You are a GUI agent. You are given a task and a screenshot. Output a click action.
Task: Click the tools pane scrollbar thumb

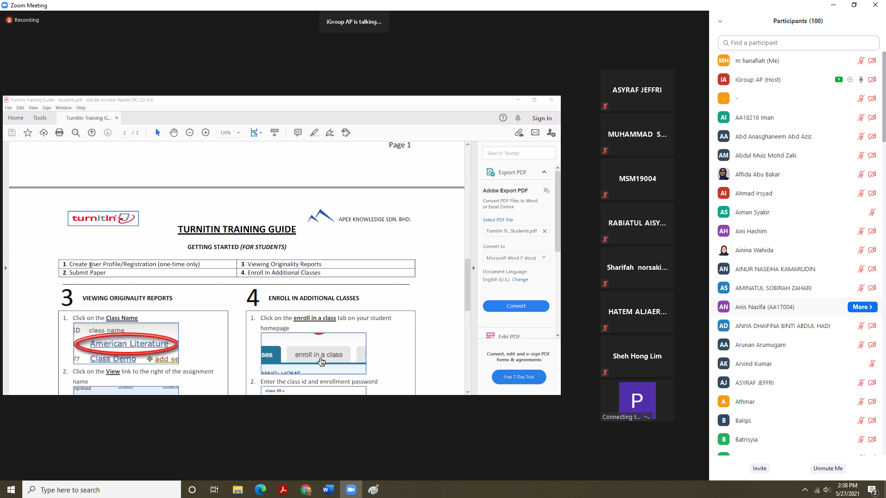pos(558,211)
